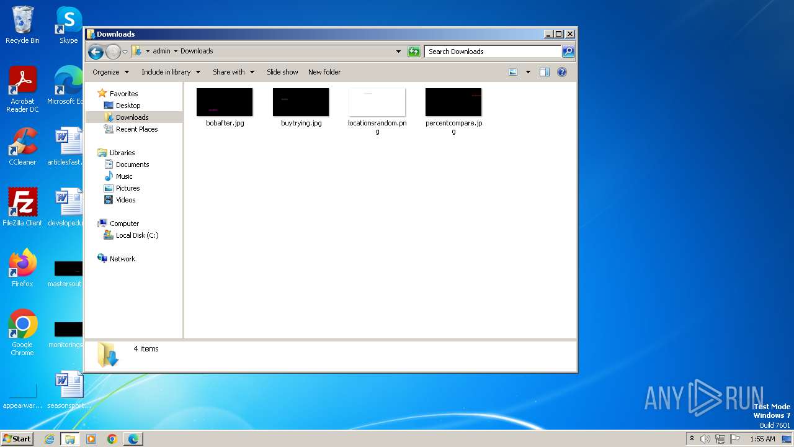Viewport: 794px width, 447px height.
Task: Select buytrying.jpg thumbnail
Action: pyautogui.click(x=301, y=102)
